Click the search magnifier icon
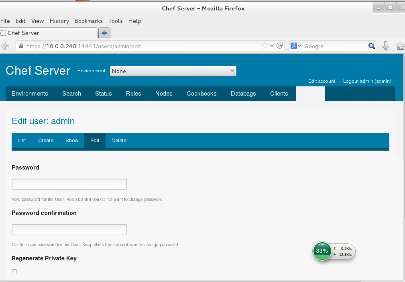 point(371,46)
